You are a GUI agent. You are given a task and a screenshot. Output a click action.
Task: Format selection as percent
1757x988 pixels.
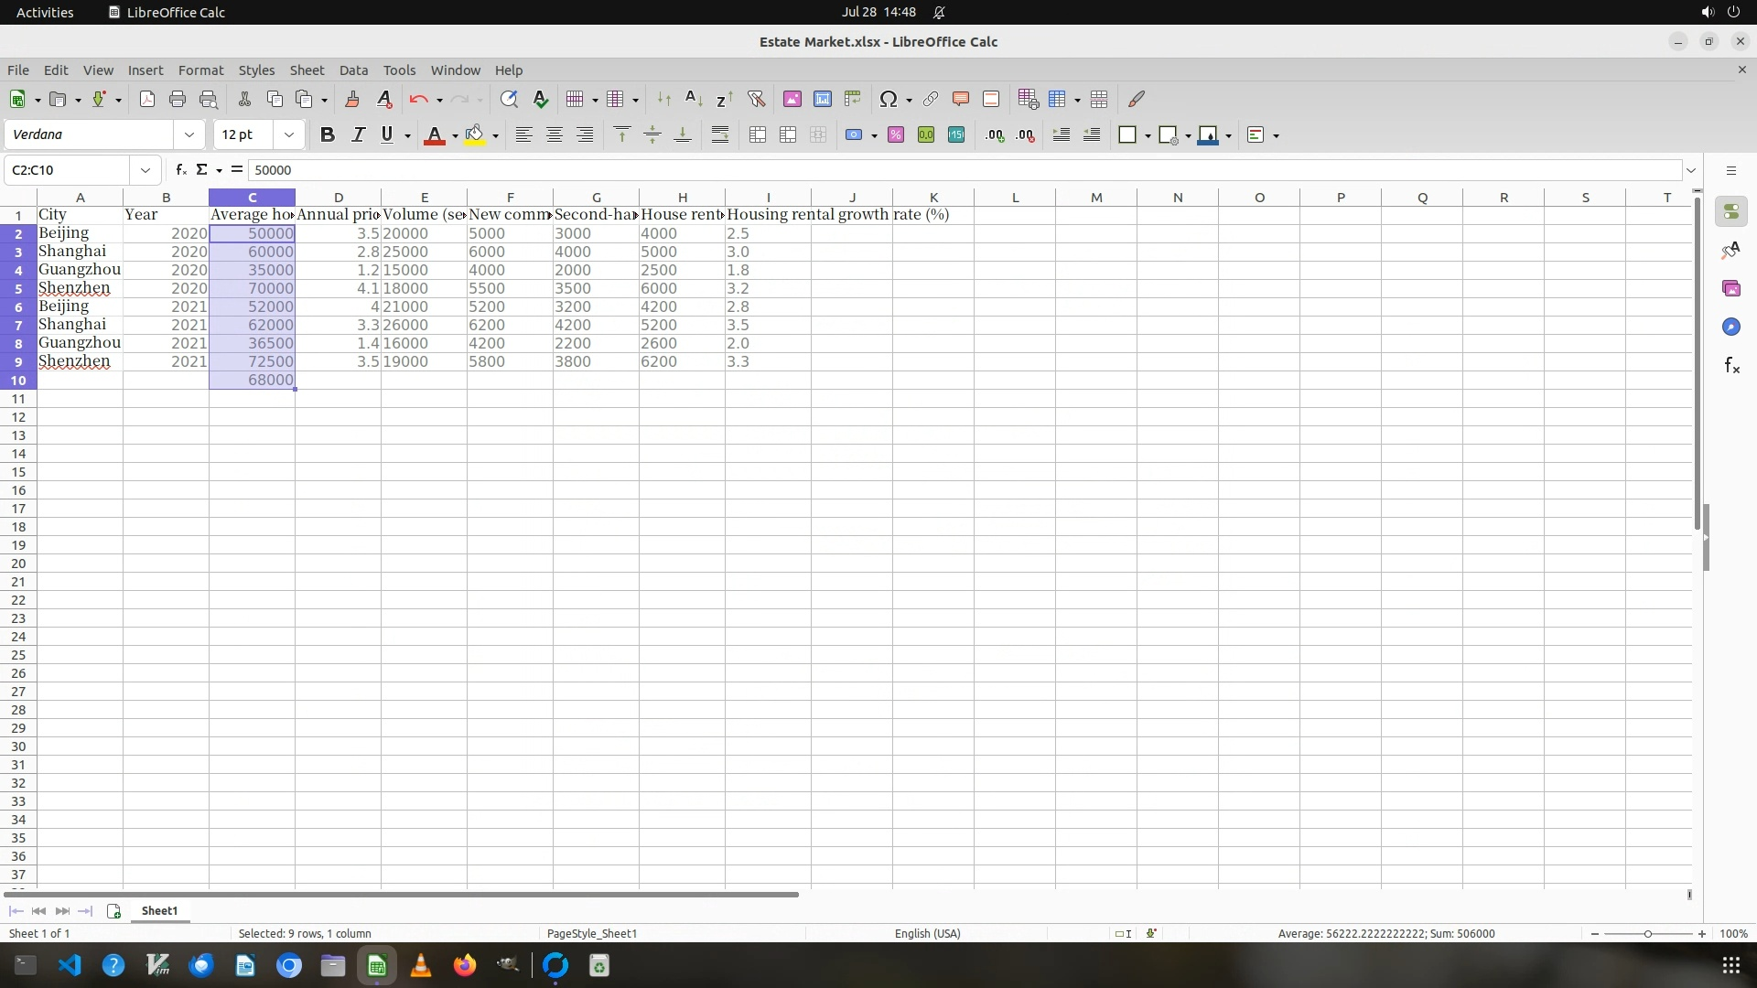896,135
